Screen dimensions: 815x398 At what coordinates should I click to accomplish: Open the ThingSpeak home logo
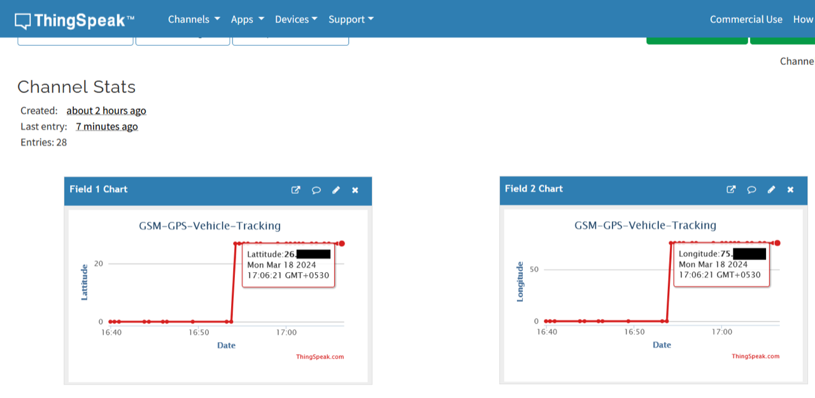coord(74,20)
